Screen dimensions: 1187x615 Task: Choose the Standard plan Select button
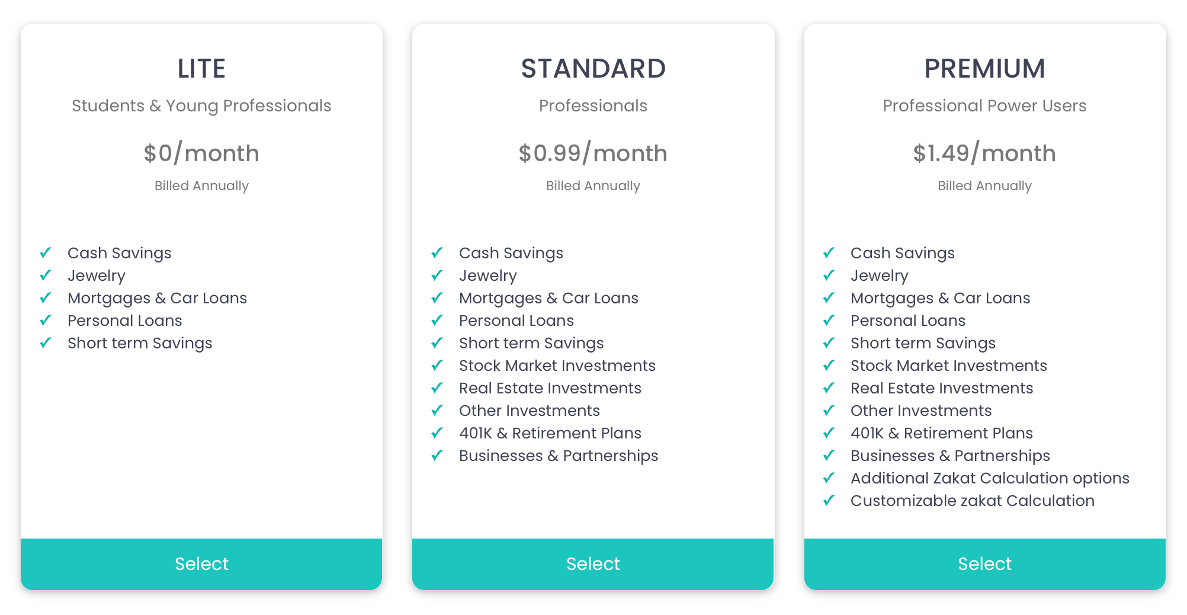(593, 563)
